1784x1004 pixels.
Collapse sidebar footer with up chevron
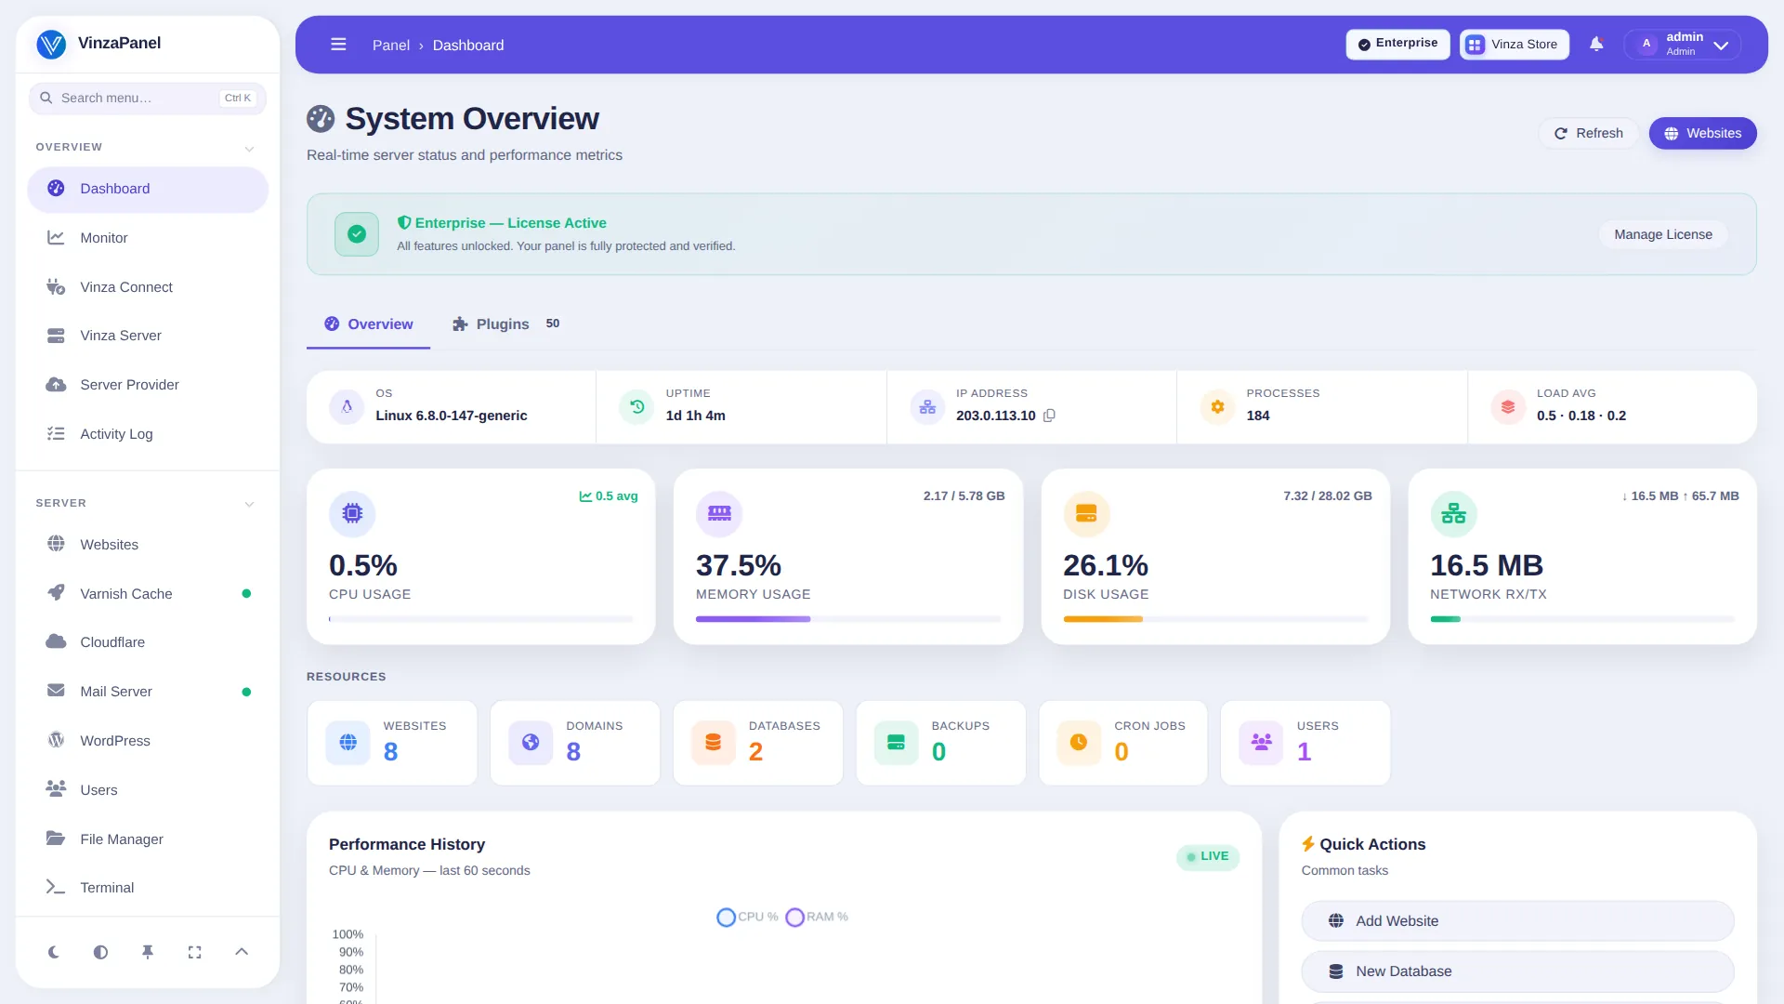point(242,952)
